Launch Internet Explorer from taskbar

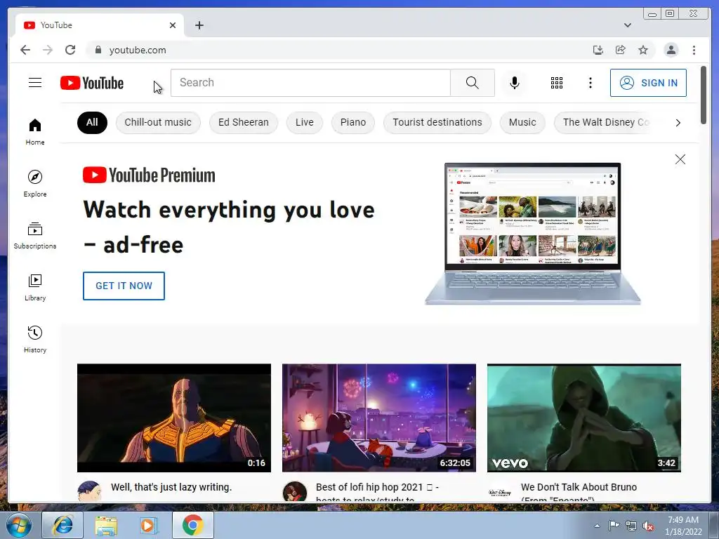(62, 525)
